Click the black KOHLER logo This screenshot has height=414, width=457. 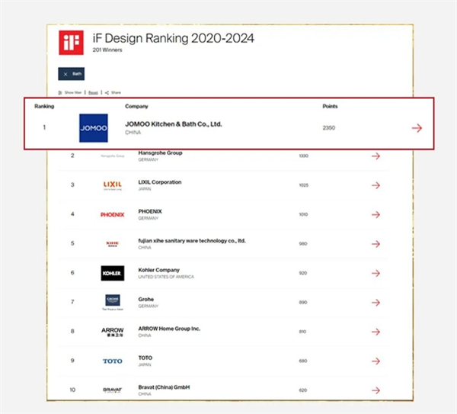[113, 273]
